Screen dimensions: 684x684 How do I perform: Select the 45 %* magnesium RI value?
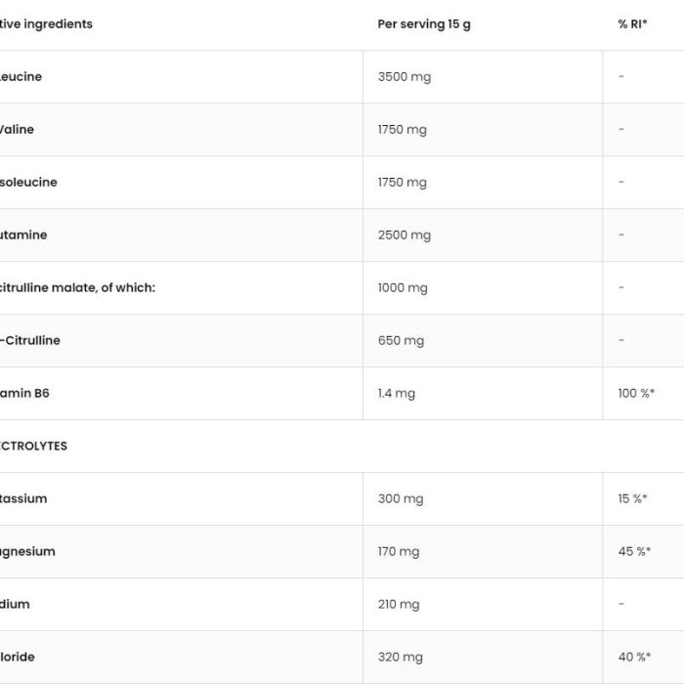tap(634, 552)
